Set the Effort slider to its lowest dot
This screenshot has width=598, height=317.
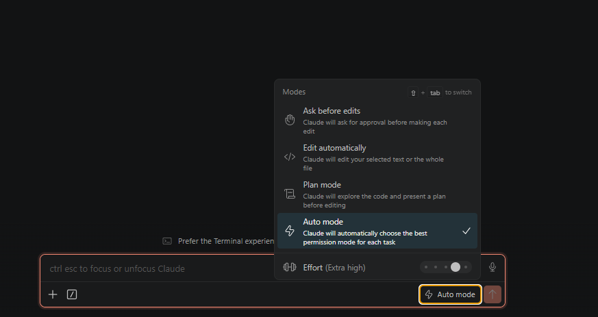[x=426, y=267]
